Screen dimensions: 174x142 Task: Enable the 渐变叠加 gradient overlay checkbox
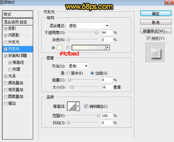(x=6, y=90)
